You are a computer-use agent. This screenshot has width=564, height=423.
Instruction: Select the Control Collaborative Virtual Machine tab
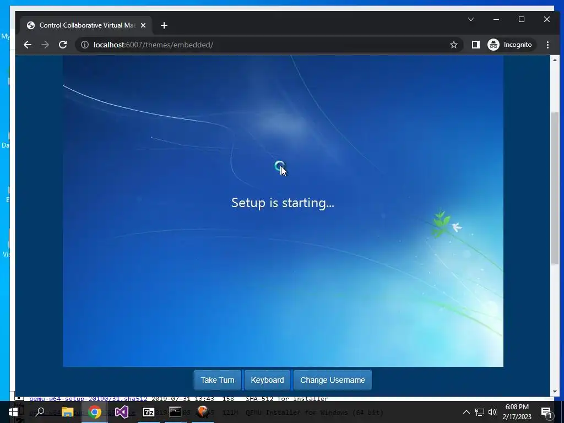click(86, 25)
